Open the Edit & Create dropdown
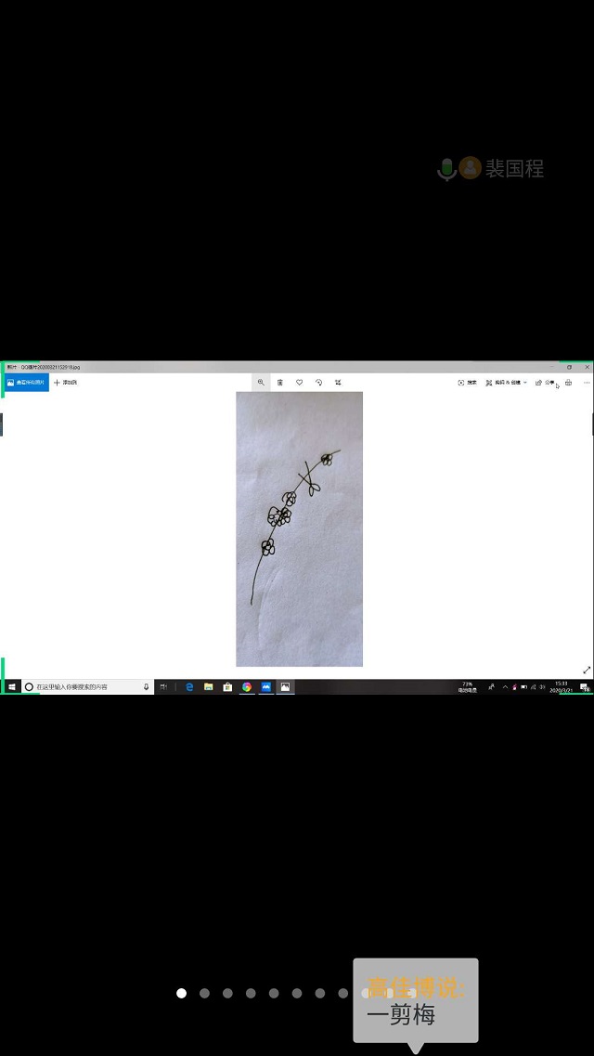This screenshot has height=1056, width=594. (x=506, y=383)
